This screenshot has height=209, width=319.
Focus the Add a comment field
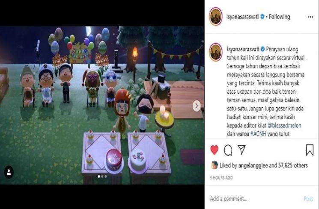[x=254, y=199]
